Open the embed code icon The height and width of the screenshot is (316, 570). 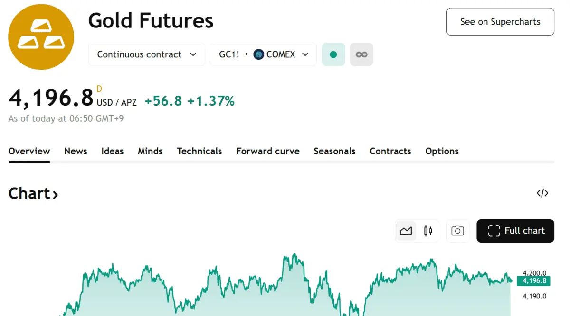pos(542,193)
